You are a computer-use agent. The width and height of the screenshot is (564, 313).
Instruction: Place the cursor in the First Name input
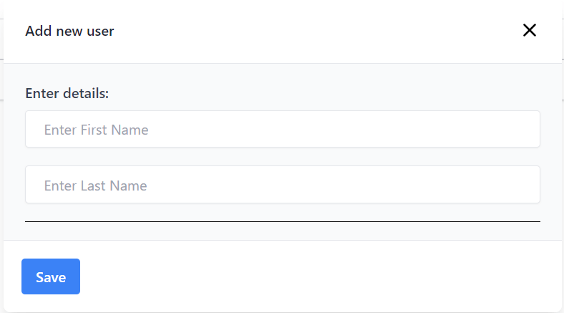pyautogui.click(x=282, y=130)
